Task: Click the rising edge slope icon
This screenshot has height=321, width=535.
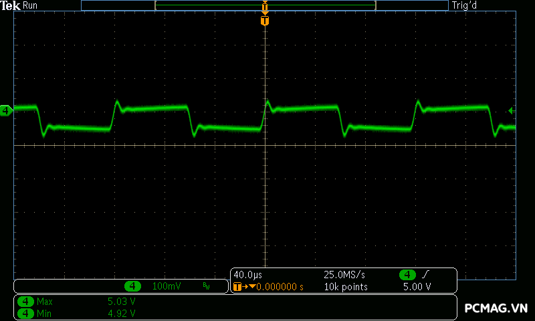Action: [426, 275]
